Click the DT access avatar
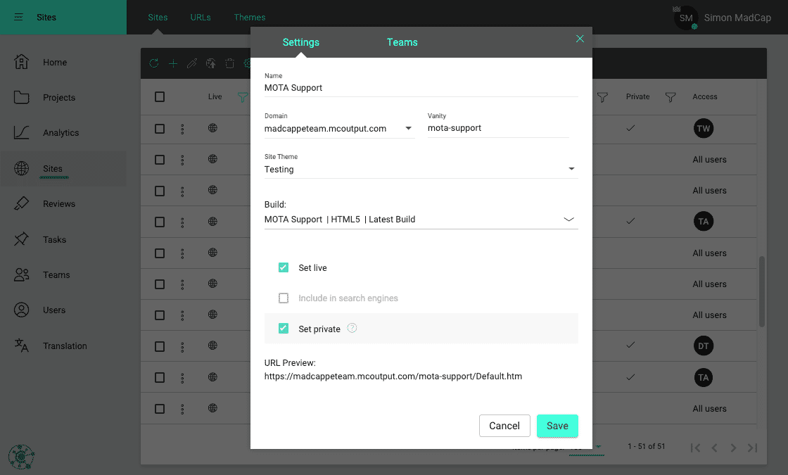The height and width of the screenshot is (475, 788). (704, 346)
